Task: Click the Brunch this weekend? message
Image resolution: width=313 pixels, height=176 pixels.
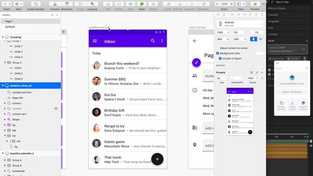Action: pyautogui.click(x=128, y=66)
